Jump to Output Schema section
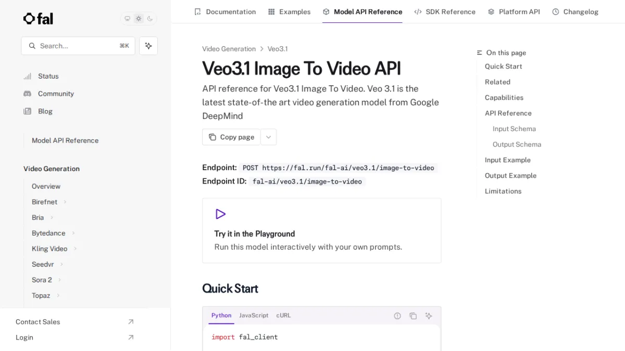 [517, 145]
